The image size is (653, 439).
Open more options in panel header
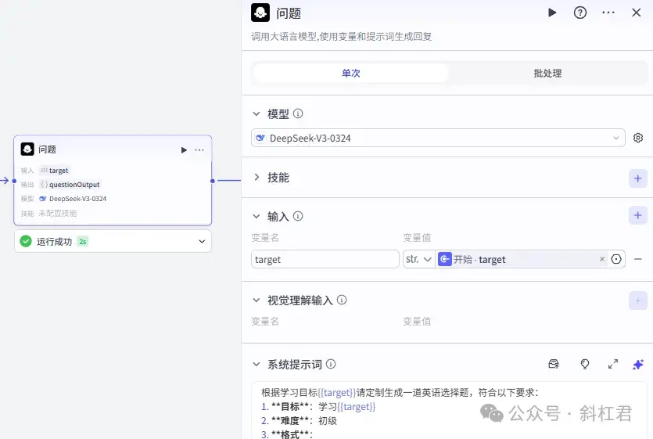608,13
